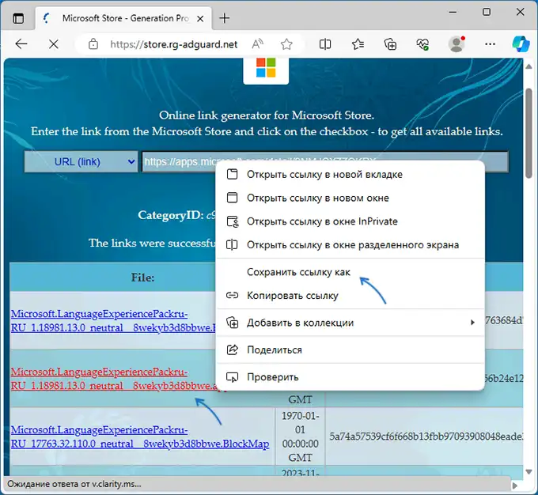Click the 1970-01-01 00:00:00 GMT date cell
The height and width of the screenshot is (495, 538).
pyautogui.click(x=300, y=436)
